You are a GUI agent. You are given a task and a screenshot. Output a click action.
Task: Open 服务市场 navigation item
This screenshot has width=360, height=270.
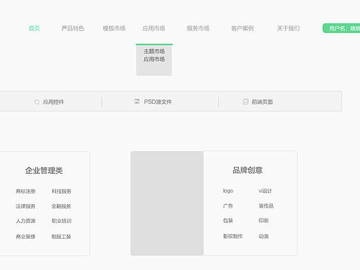tap(198, 28)
